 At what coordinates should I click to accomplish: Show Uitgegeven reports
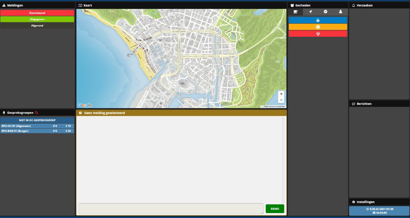point(37,19)
